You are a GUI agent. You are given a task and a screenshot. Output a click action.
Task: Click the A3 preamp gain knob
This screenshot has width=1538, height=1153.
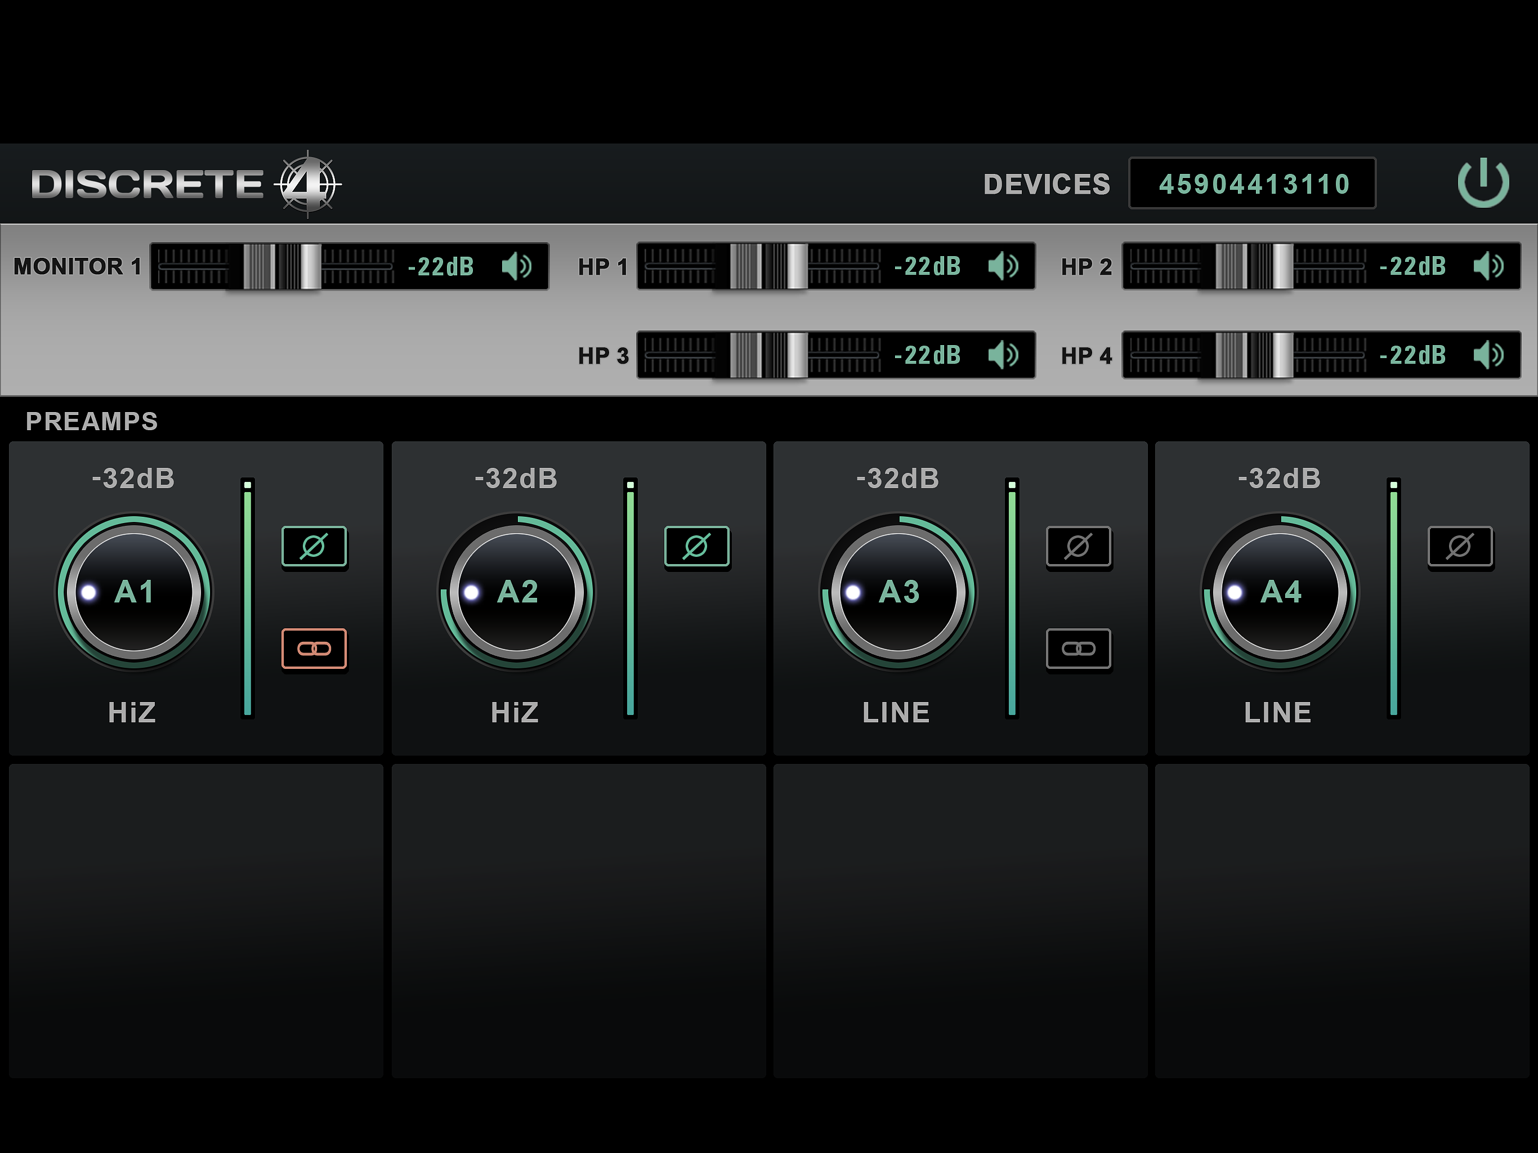pyautogui.click(x=898, y=592)
